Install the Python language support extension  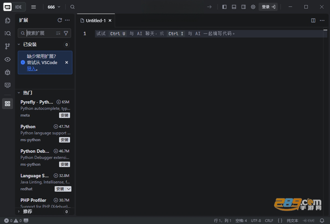(x=65, y=140)
